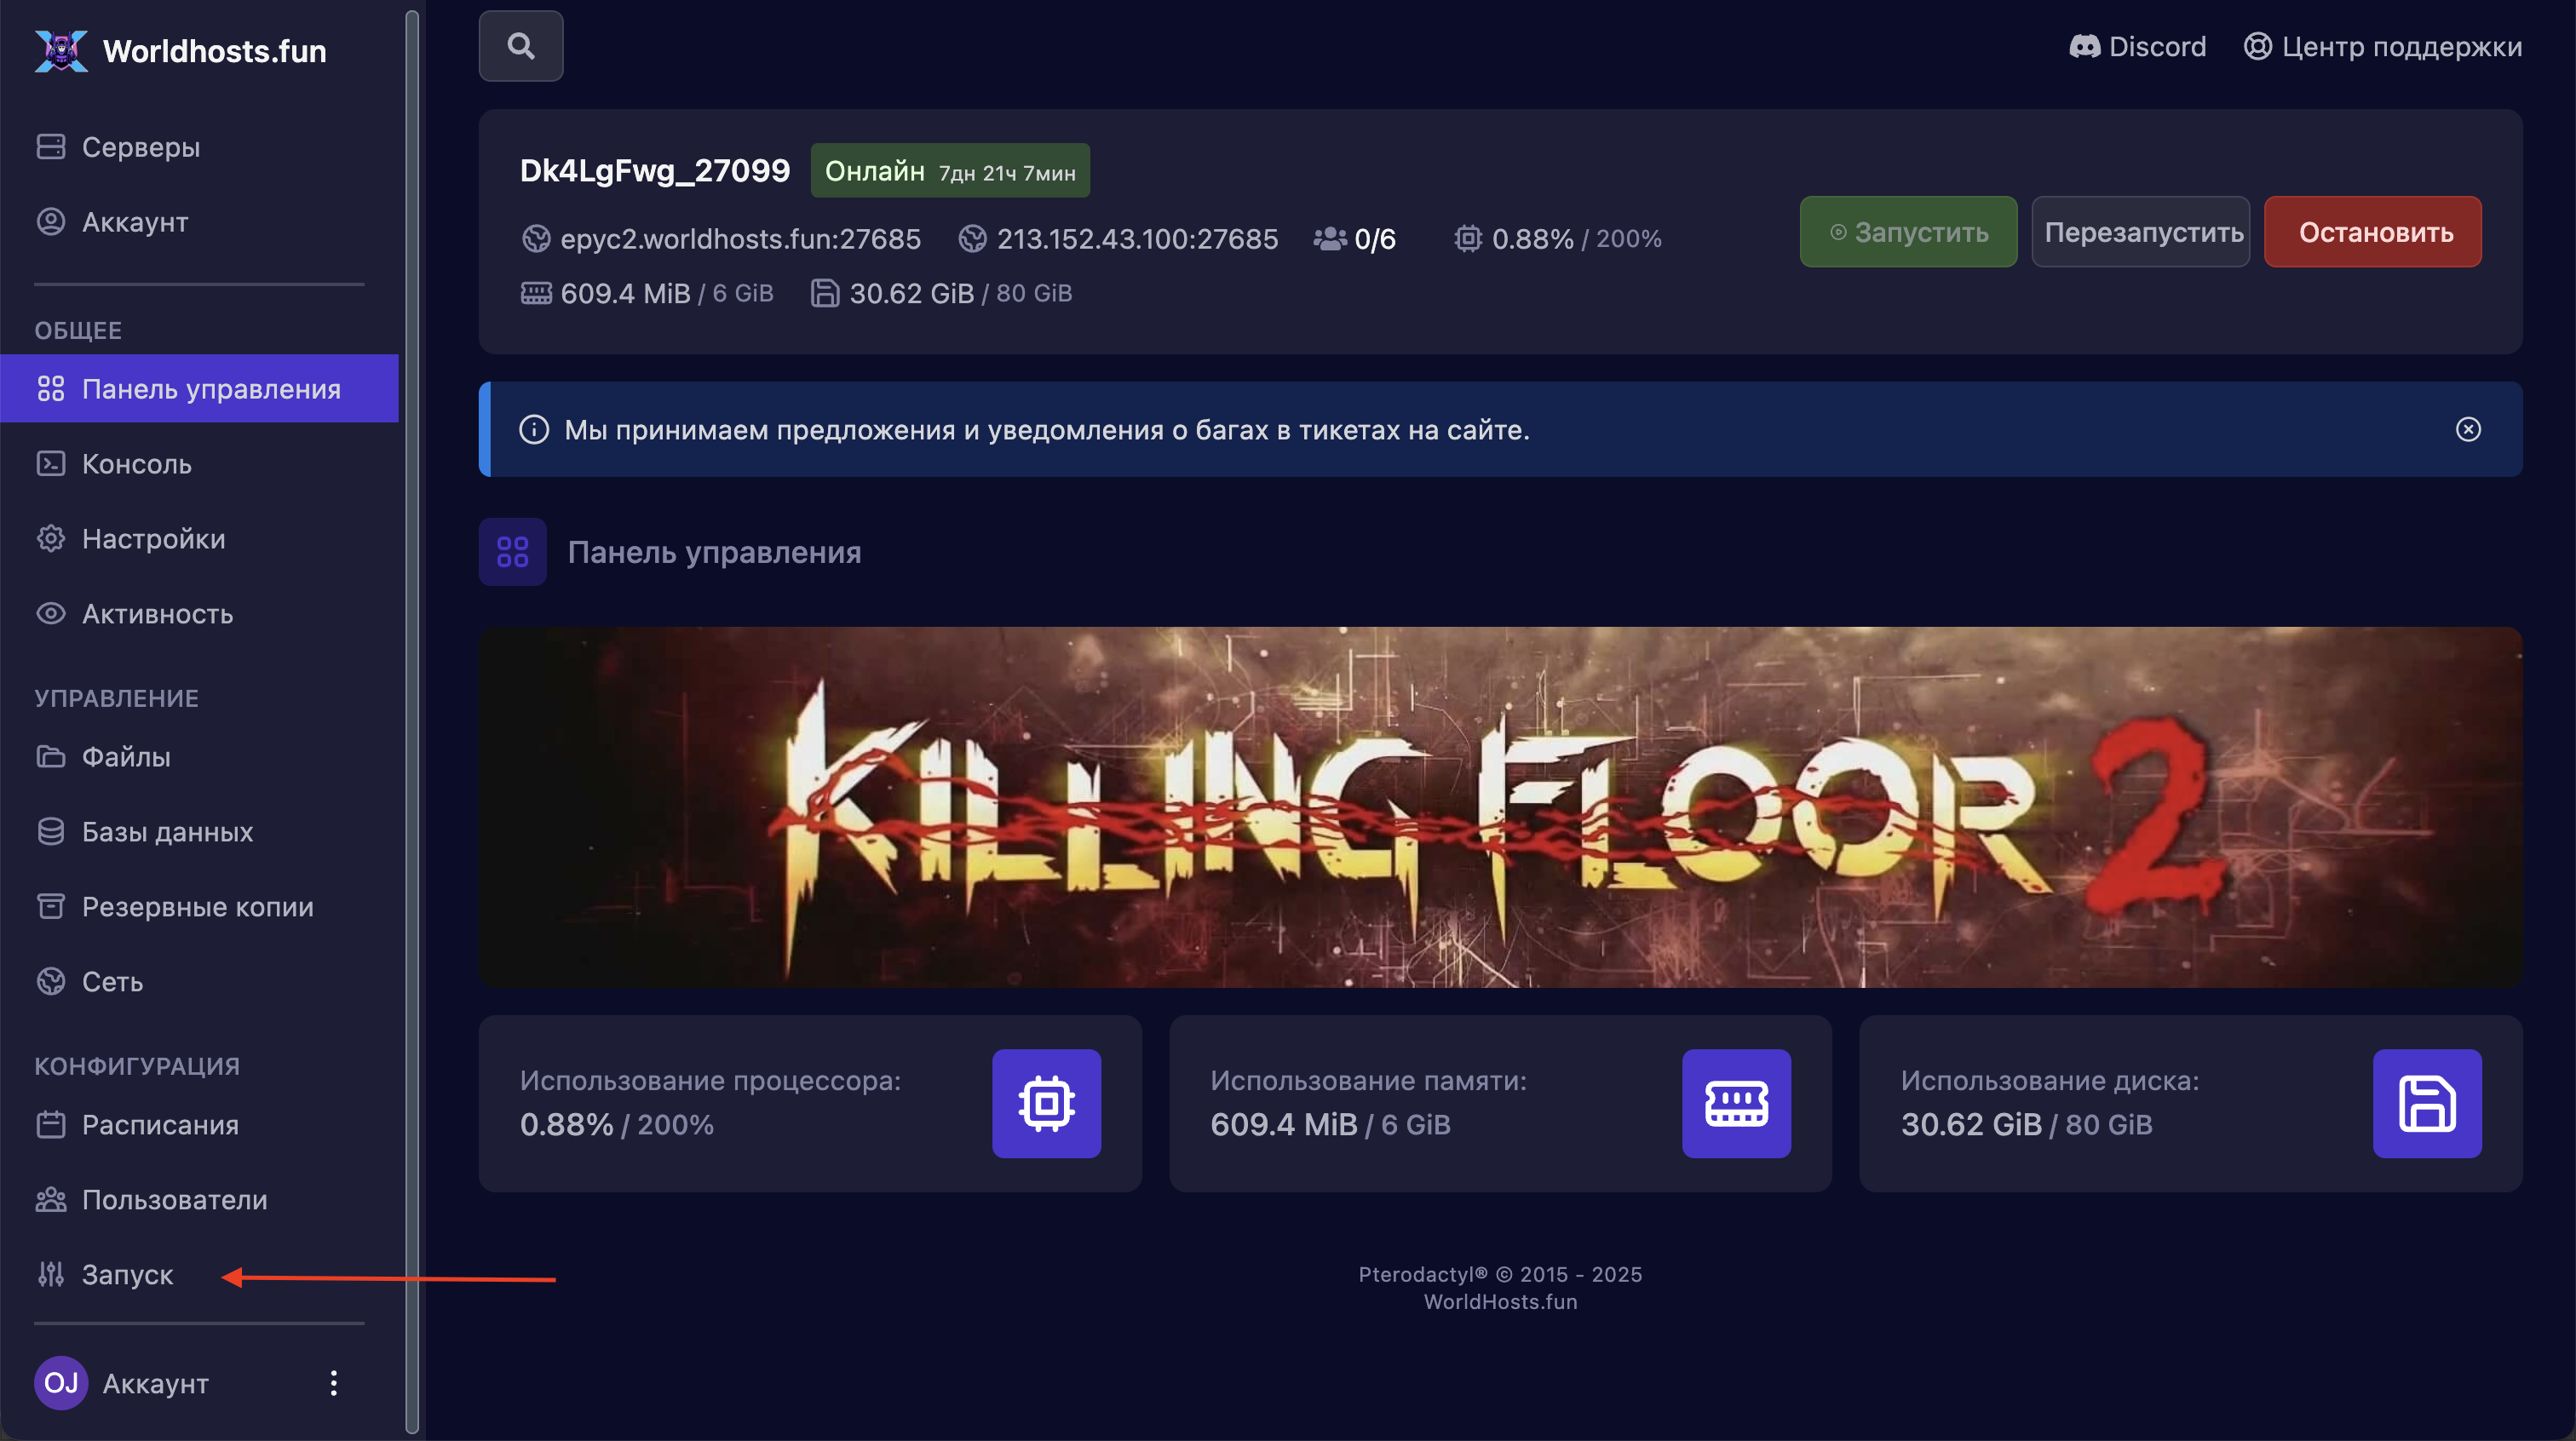Click the search magnifier button
Image resolution: width=2576 pixels, height=1441 pixels.
[x=520, y=46]
